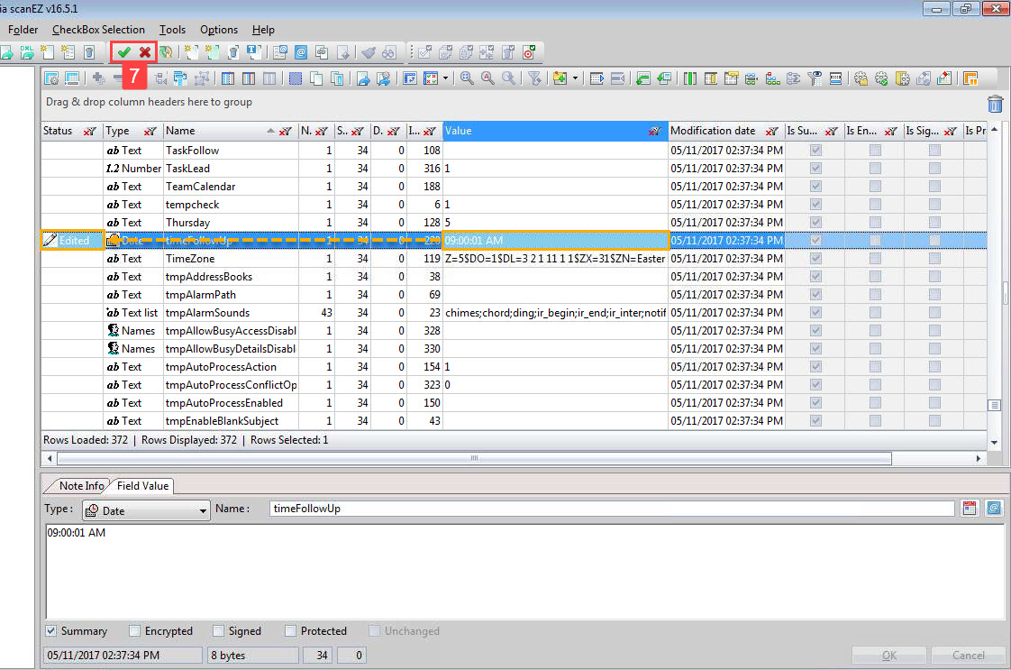Click the red X discard changes icon

pyautogui.click(x=145, y=52)
